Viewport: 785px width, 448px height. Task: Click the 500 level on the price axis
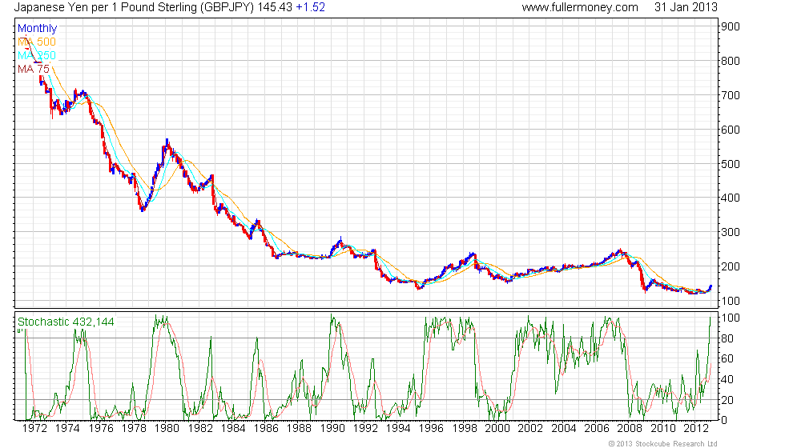click(x=729, y=164)
